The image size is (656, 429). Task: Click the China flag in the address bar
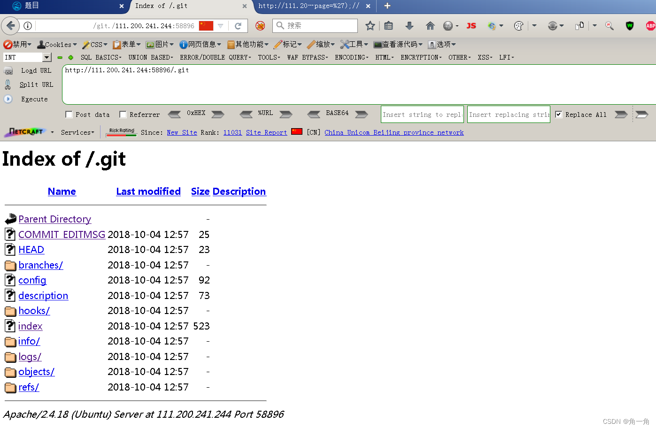206,26
